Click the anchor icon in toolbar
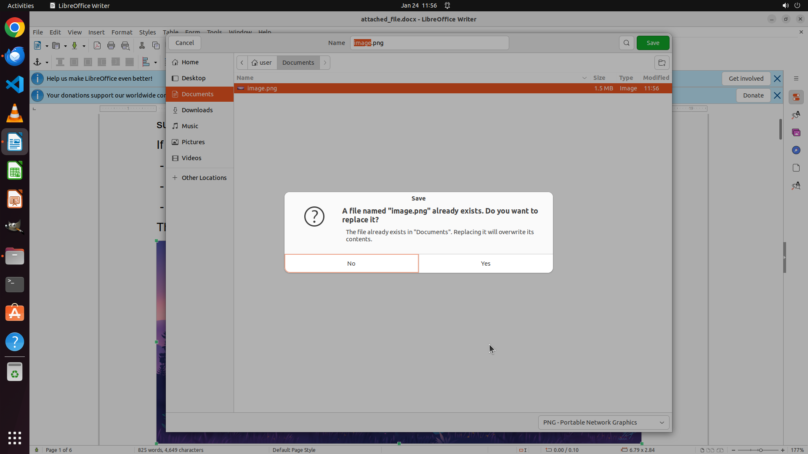Viewport: 808px width, 454px height. click(37, 62)
